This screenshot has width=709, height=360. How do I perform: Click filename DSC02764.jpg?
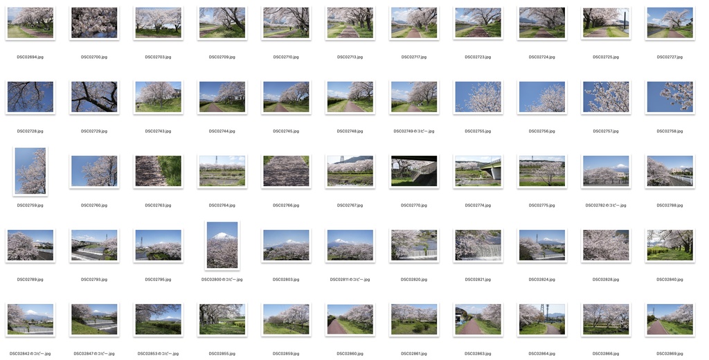click(222, 206)
